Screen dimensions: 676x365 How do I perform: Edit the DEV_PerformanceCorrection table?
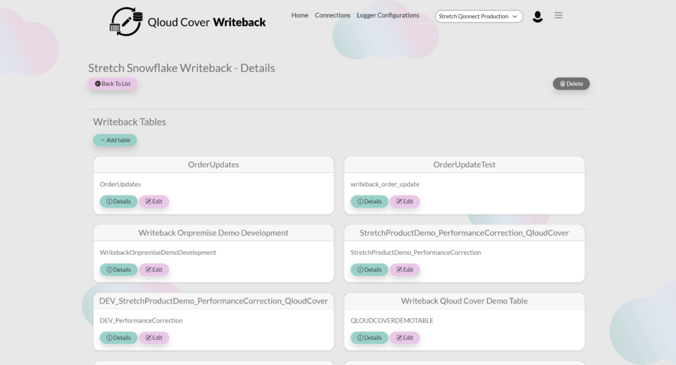coord(154,338)
